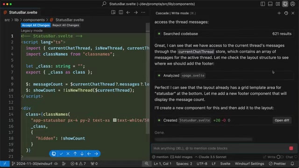This screenshot has width=299, height=168.
Task: Open Windsurf Settings in the status bar
Action: pyautogui.click(x=249, y=164)
